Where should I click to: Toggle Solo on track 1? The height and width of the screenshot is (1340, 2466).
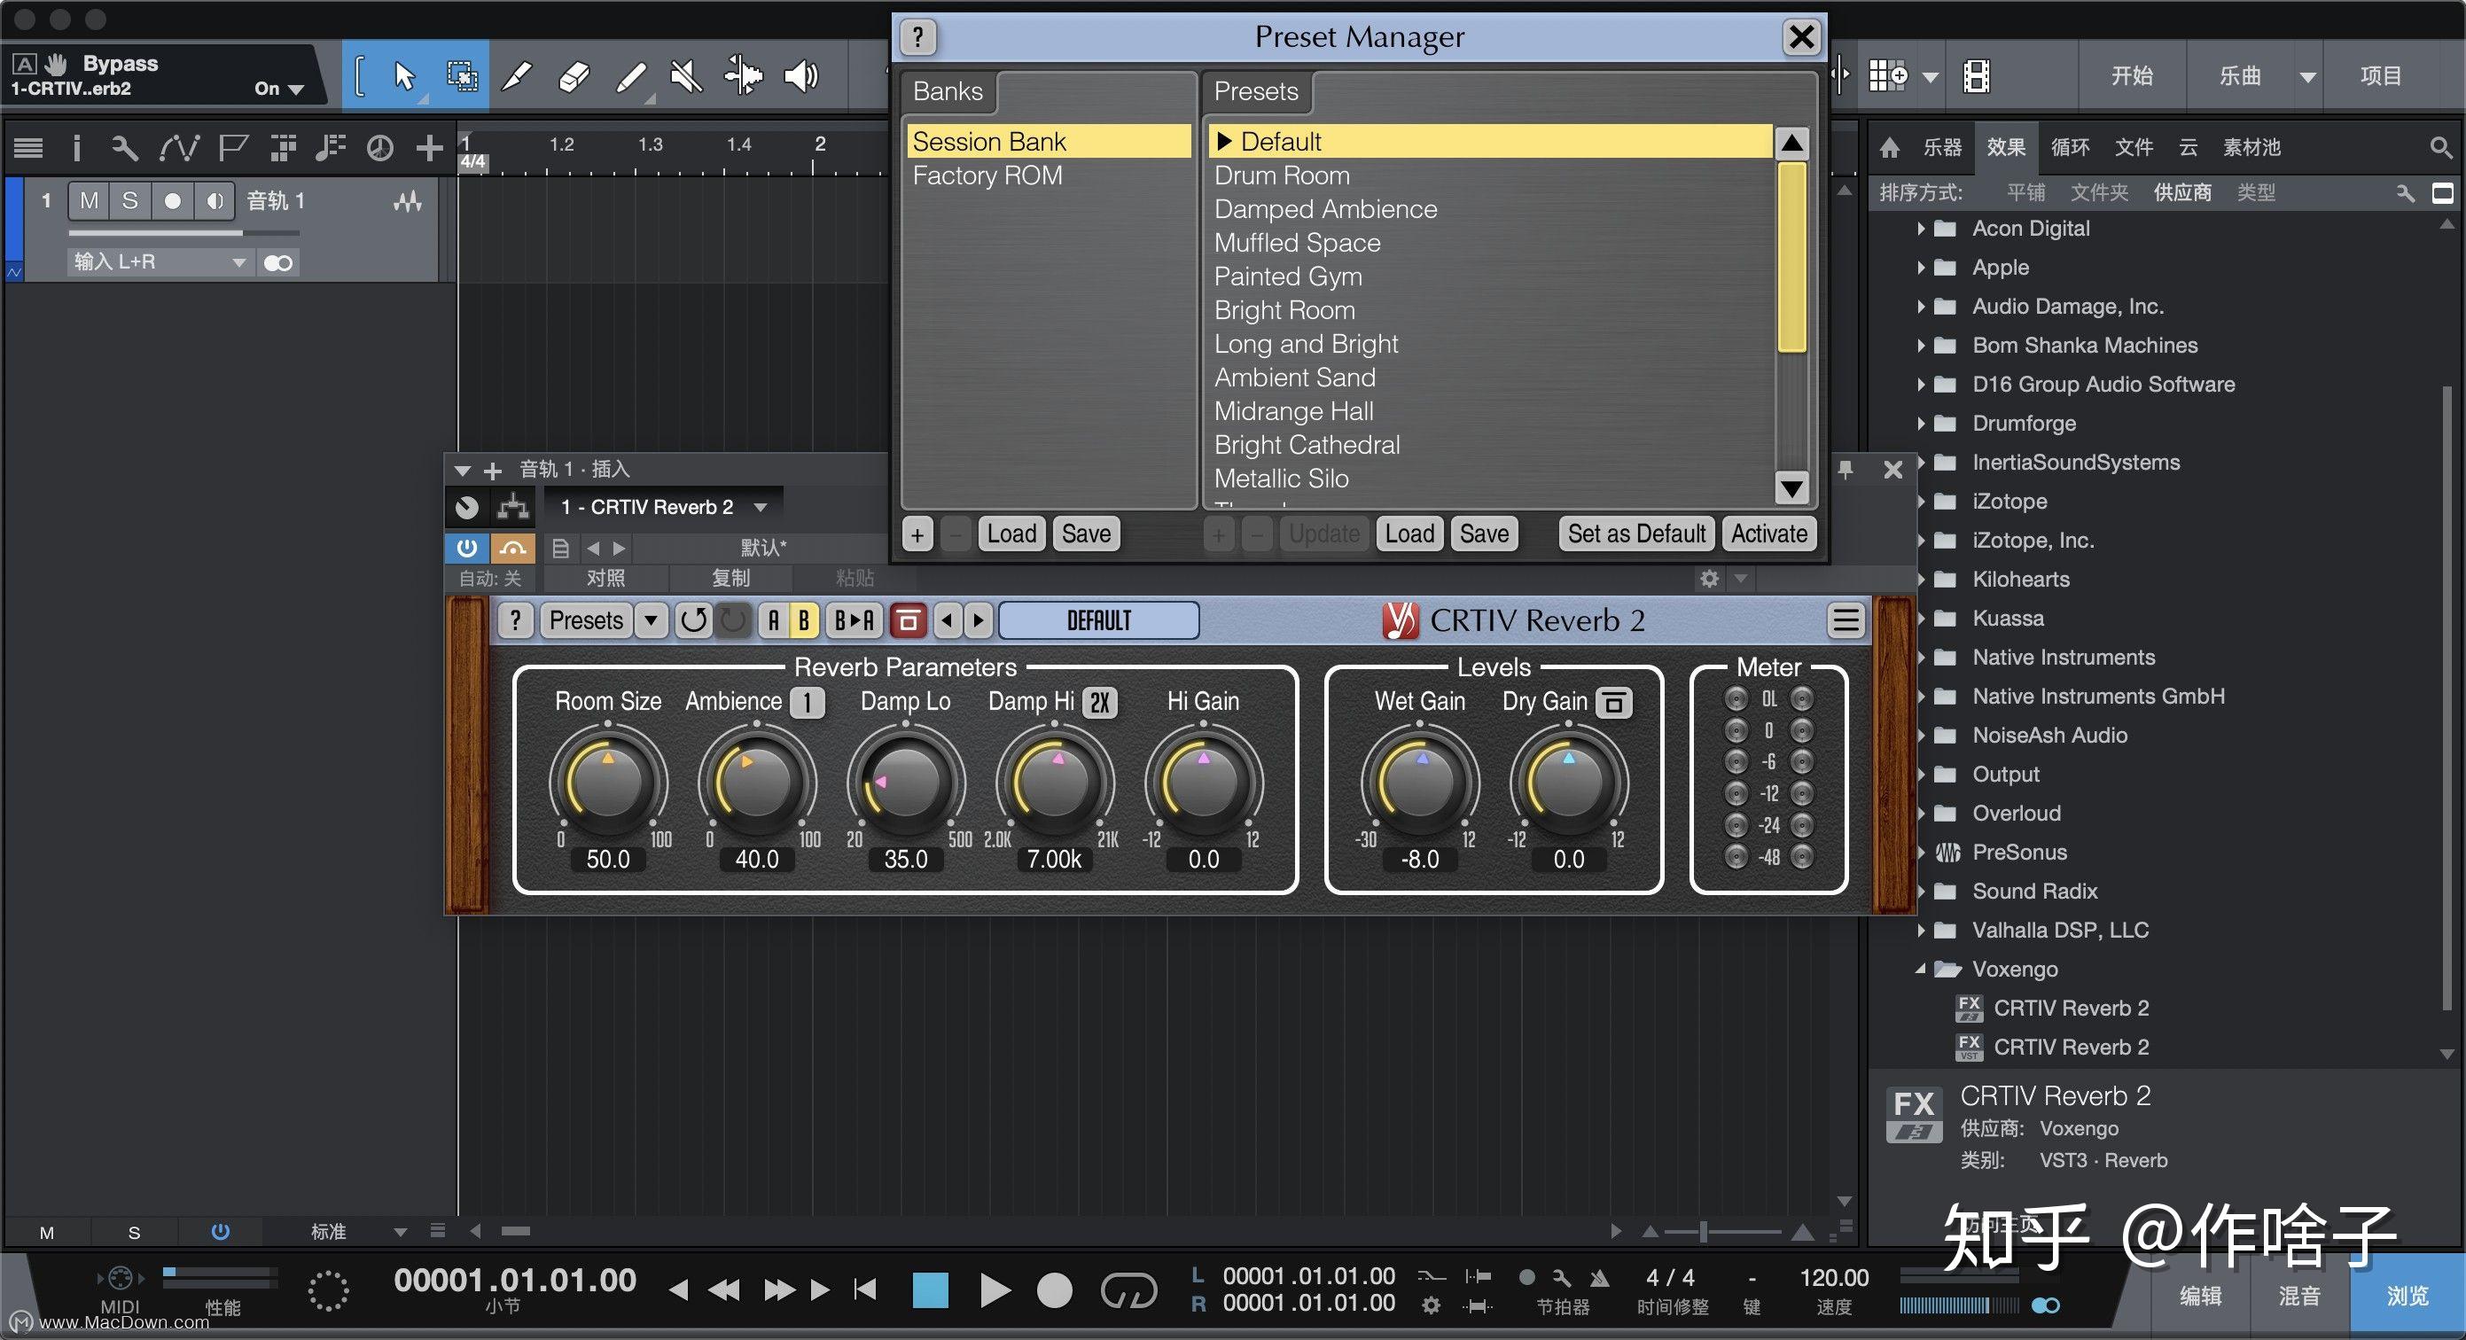[130, 201]
